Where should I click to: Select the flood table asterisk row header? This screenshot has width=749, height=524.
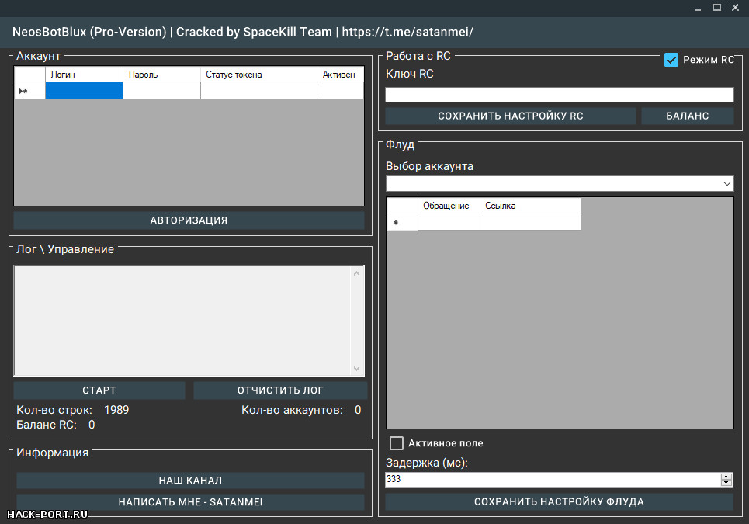(x=402, y=222)
